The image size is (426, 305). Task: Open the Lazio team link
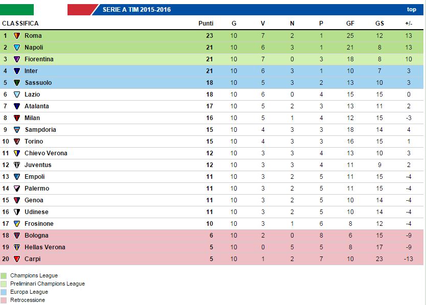pos(32,95)
